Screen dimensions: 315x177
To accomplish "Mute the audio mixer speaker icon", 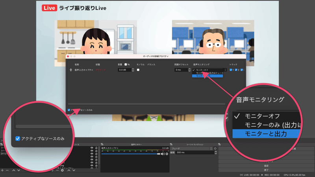I will (163, 154).
